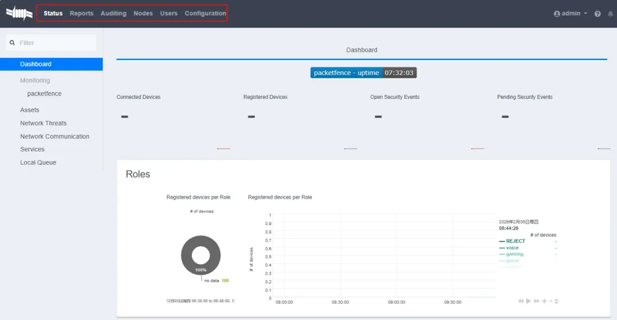Select Monitoring in the sidebar
Screen dimensions: 617x320
(35, 81)
